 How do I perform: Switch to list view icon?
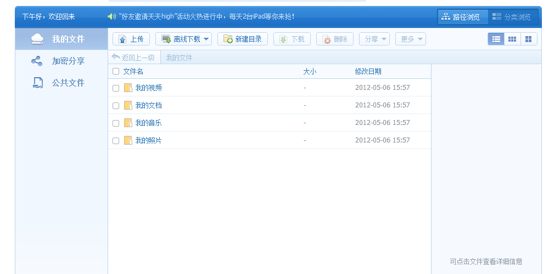[496, 39]
